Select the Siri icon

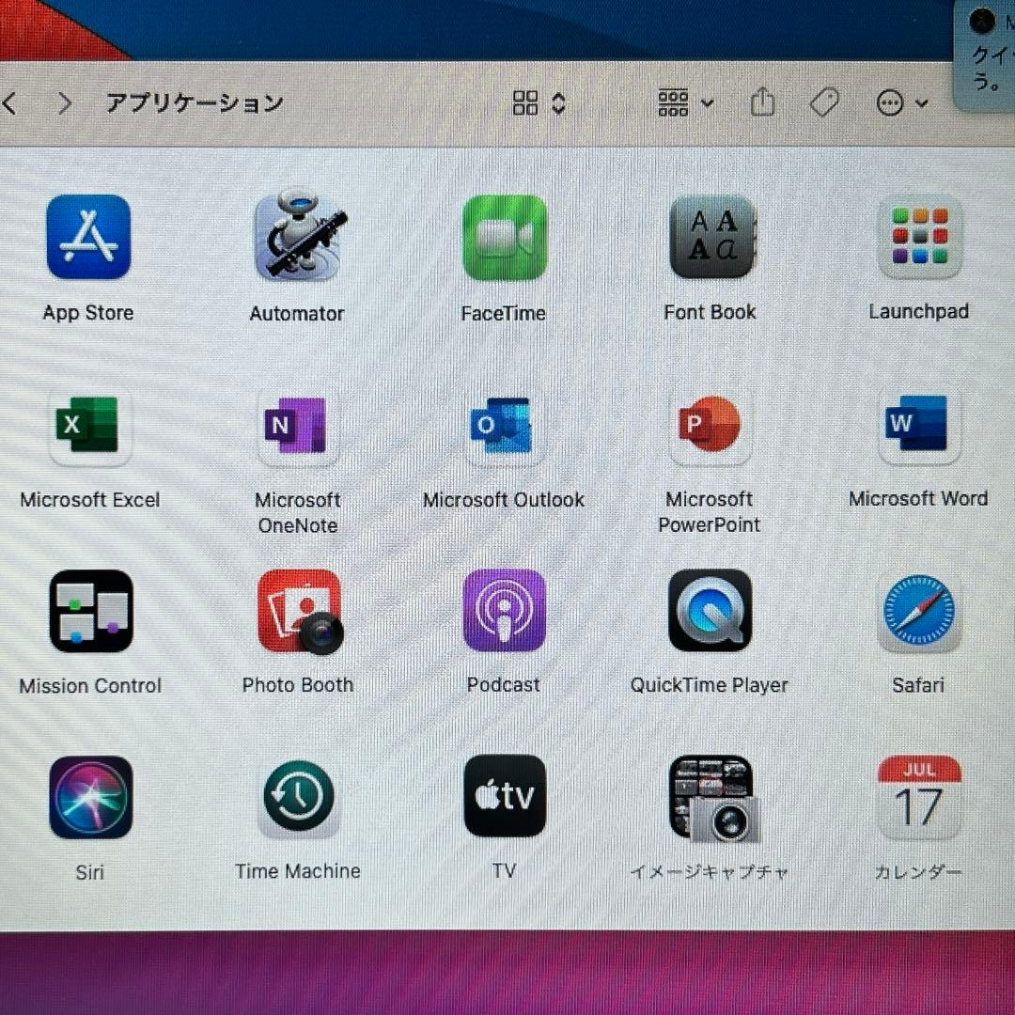click(x=91, y=797)
